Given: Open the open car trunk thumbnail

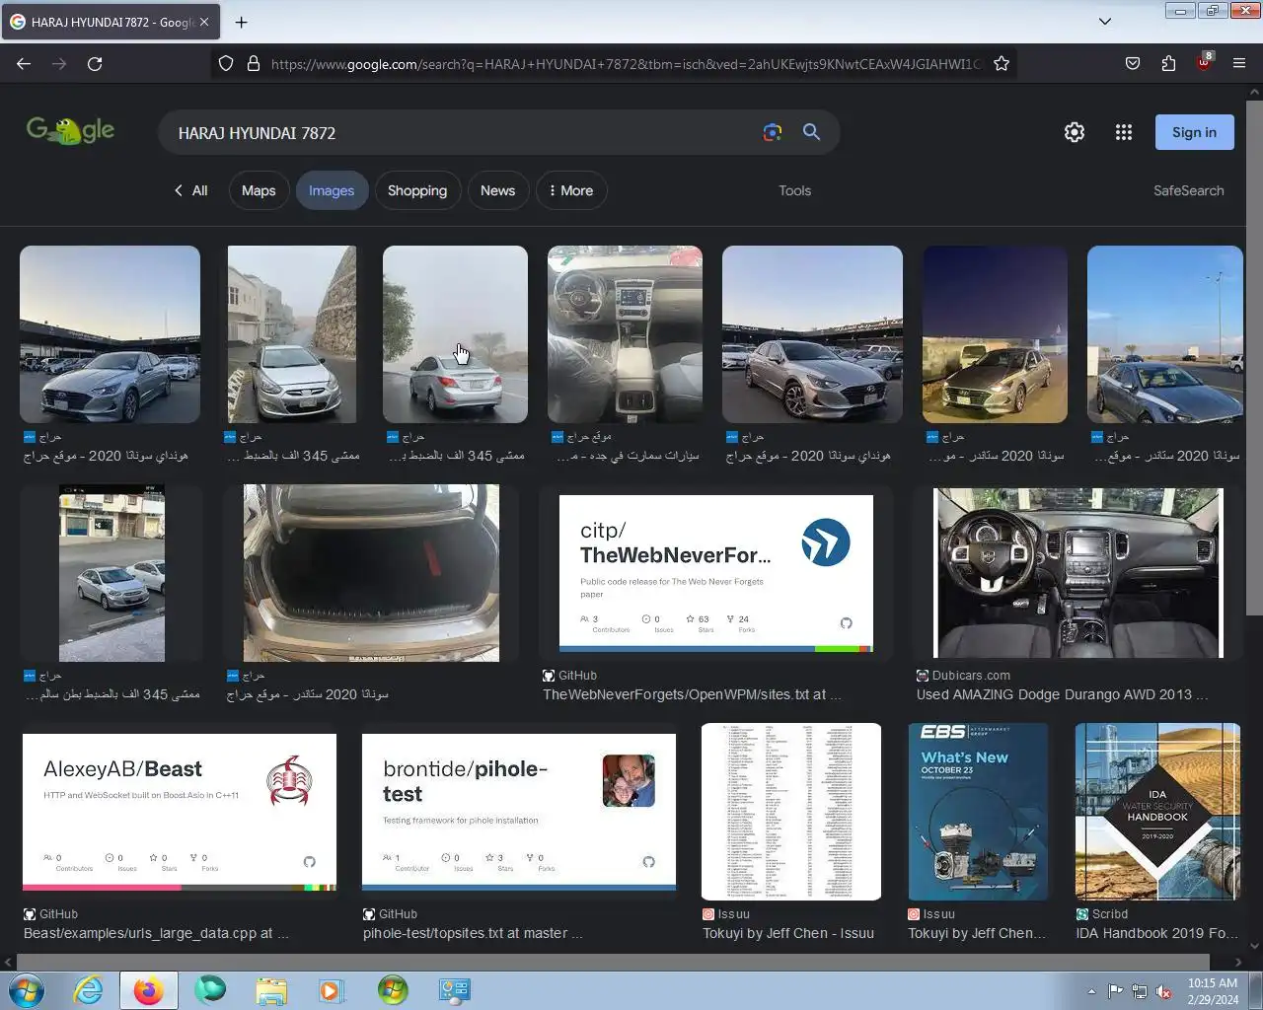Looking at the screenshot, I should (x=371, y=573).
